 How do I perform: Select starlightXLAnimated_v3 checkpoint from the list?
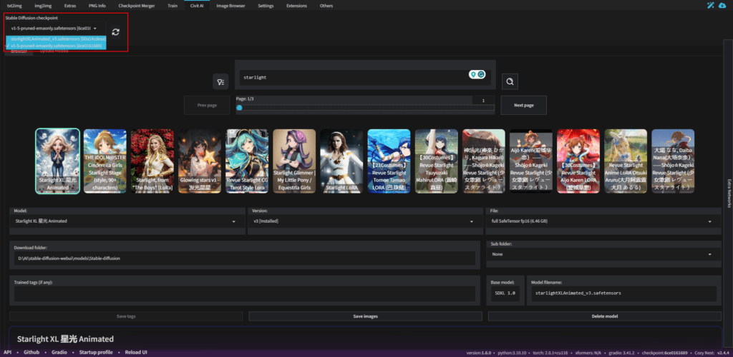coord(57,38)
